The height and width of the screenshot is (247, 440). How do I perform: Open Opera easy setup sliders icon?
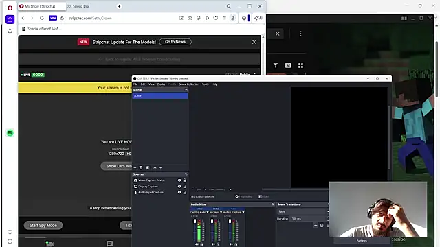click(x=224, y=18)
